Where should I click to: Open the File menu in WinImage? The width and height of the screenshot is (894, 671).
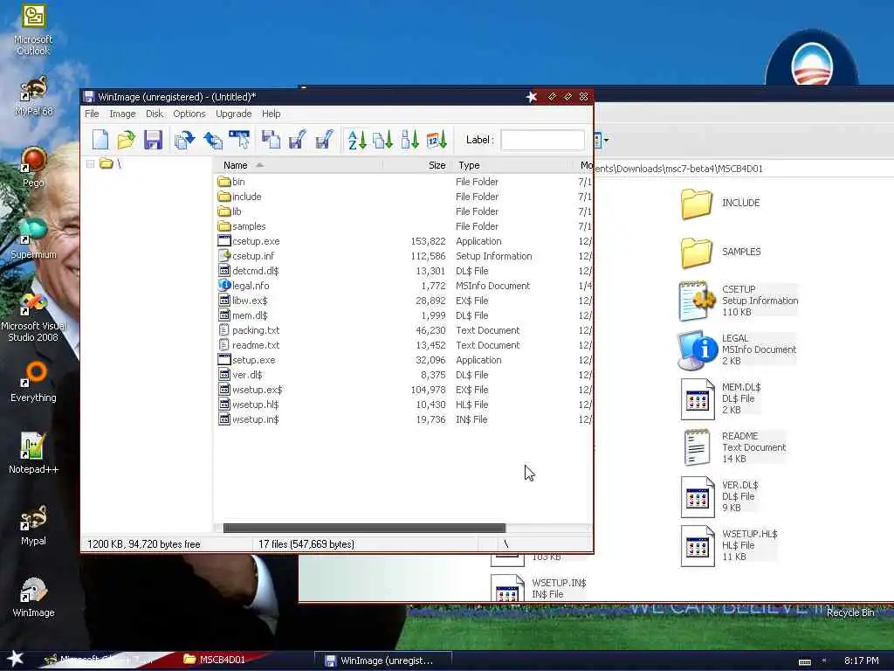pyautogui.click(x=92, y=114)
